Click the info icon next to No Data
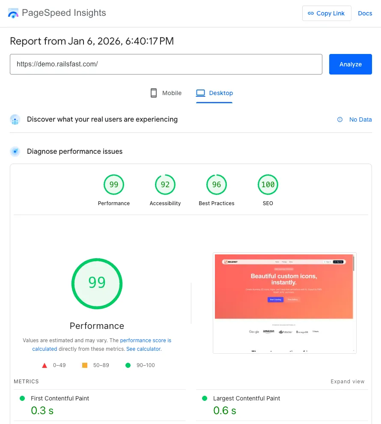The width and height of the screenshot is (381, 424). coord(339,119)
